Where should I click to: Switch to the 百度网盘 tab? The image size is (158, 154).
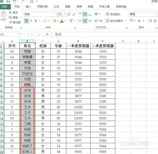point(121,7)
